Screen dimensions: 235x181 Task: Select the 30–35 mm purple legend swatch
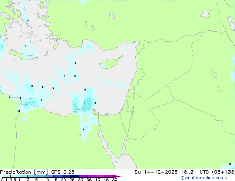tap(83, 176)
